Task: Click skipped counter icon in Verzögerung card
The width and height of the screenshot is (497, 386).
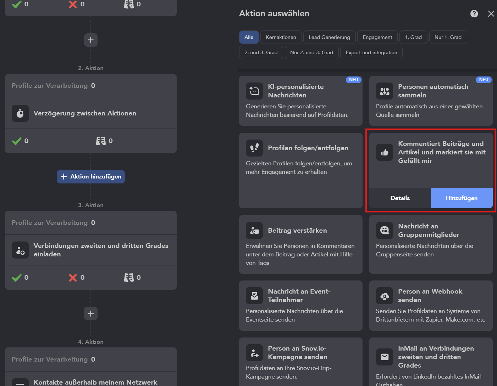Action: click(x=101, y=141)
